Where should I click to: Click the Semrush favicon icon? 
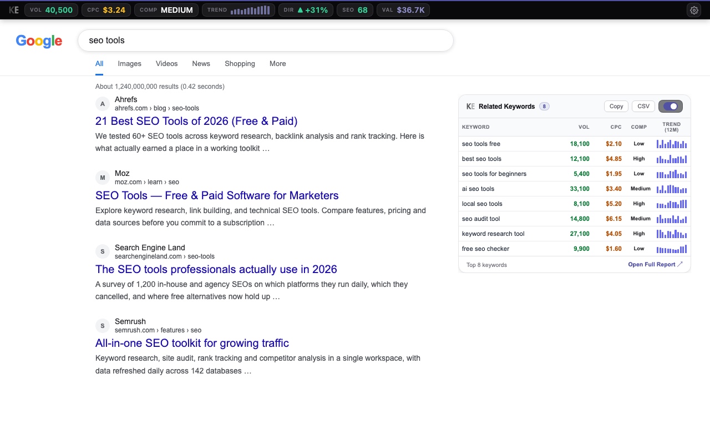point(102,326)
